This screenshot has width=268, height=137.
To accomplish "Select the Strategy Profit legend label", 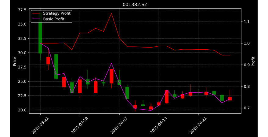I will (x=57, y=13).
